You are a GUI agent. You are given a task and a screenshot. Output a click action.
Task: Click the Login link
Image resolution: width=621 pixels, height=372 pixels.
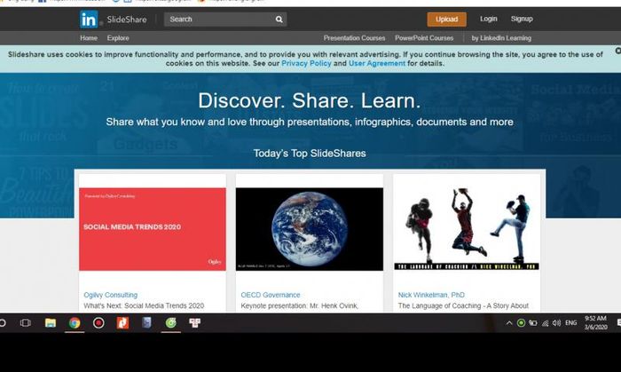[488, 19]
